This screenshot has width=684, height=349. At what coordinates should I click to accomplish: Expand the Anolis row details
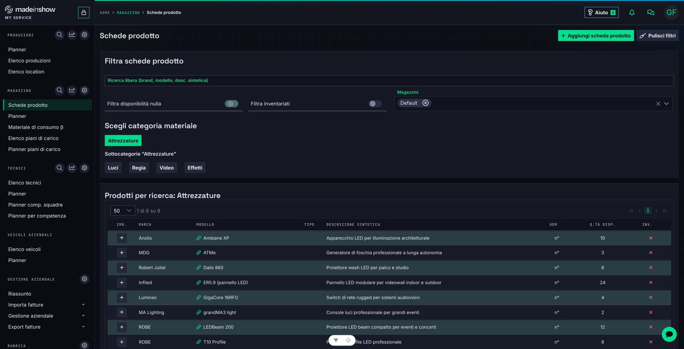[x=121, y=238]
